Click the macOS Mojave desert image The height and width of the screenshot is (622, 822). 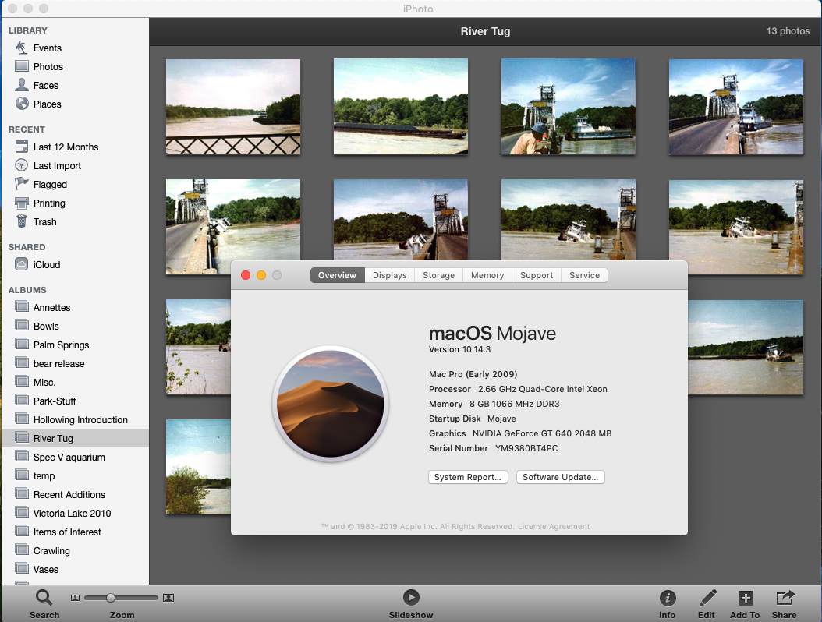point(330,404)
